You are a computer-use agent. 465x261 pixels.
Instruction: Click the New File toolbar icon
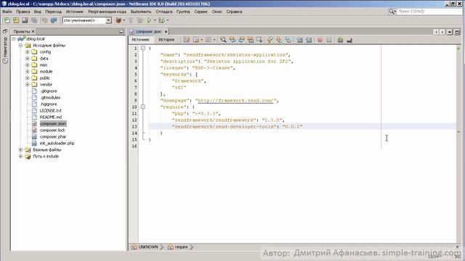[x=7, y=20]
